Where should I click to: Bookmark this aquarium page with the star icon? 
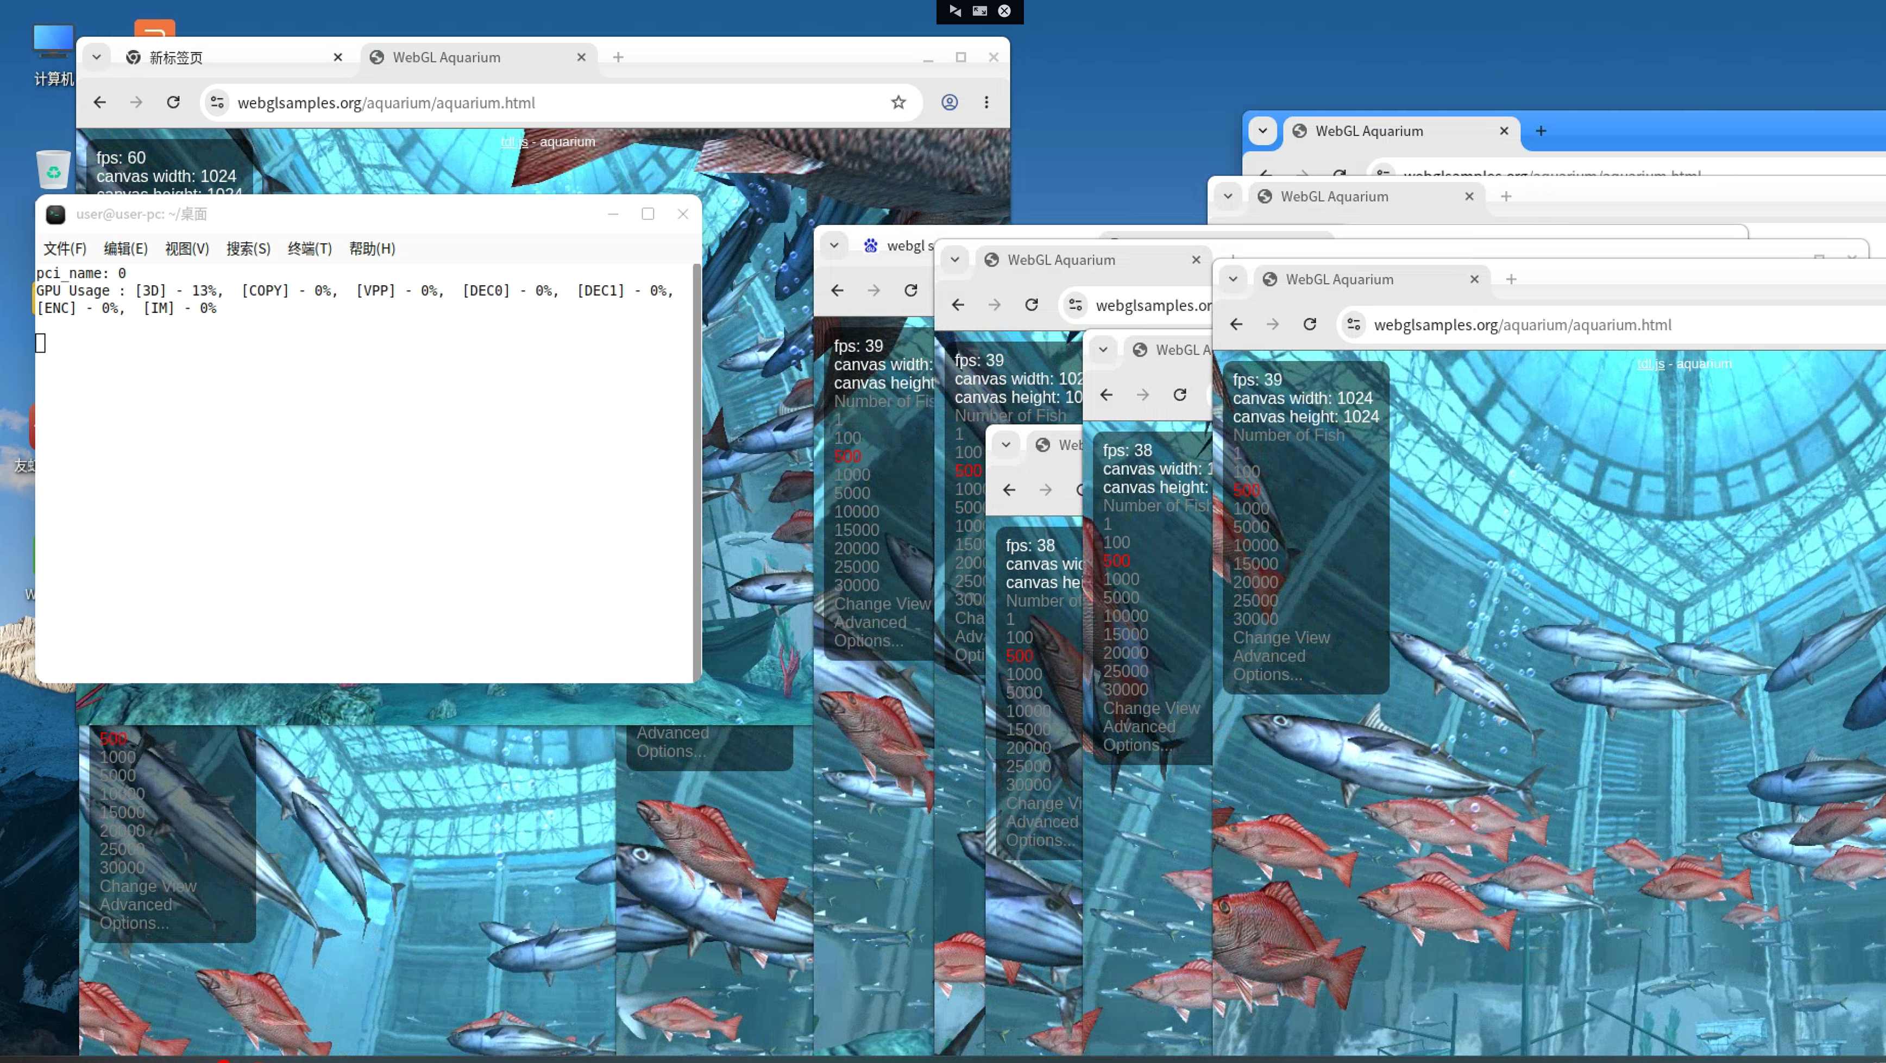(x=898, y=103)
